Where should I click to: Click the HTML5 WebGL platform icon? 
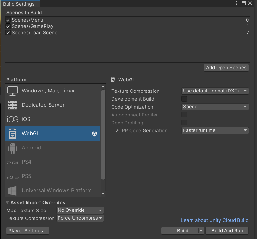13,134
